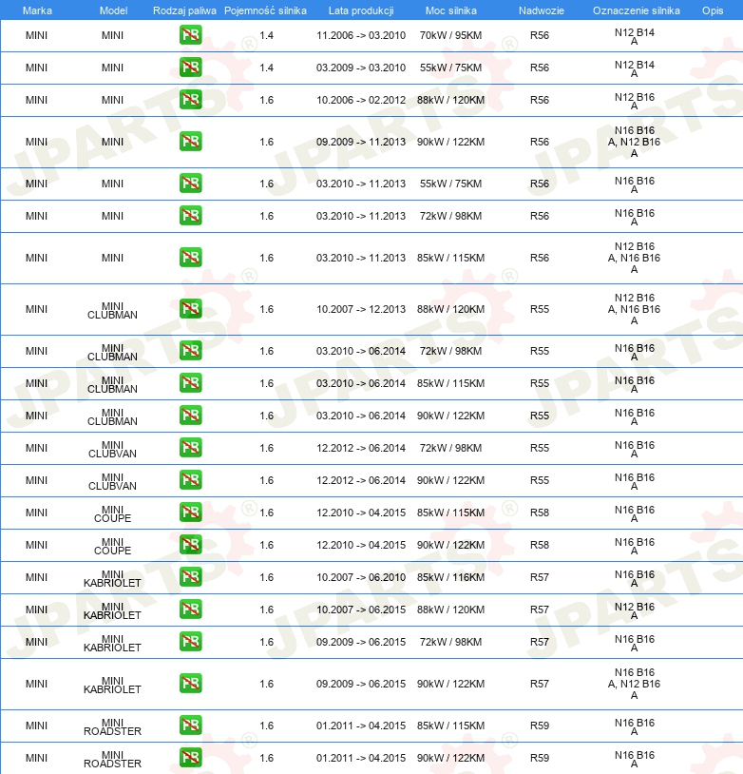Screen dimensions: 743x774
Task: Click 01.2011 -> 04.2015 in Roadster 90kW / 122KM row
Action: coord(361,758)
